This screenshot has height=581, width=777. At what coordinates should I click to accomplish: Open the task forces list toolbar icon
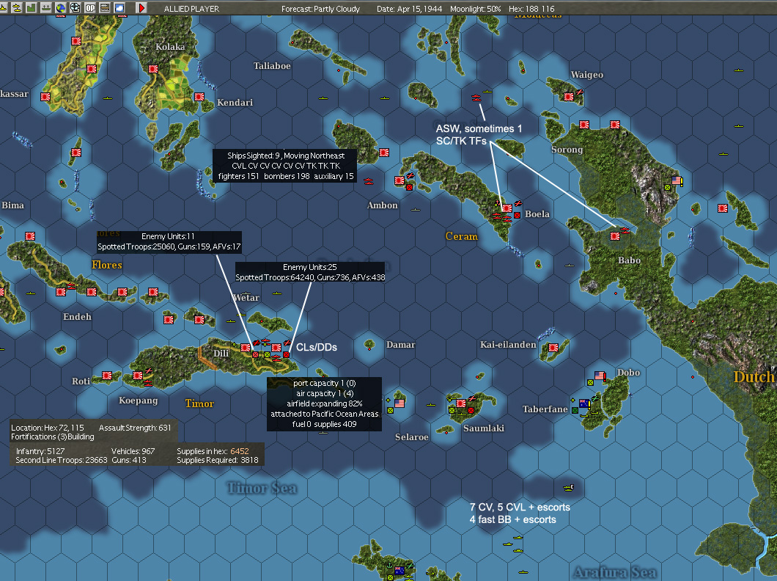pyautogui.click(x=17, y=8)
